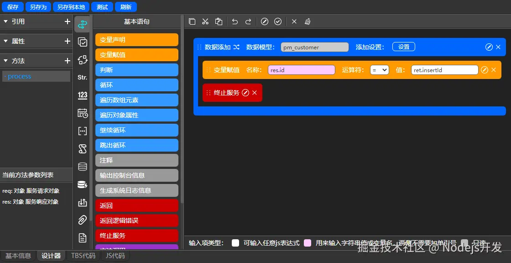Switch to the JS代码 tab
511x263 pixels.
pos(115,255)
